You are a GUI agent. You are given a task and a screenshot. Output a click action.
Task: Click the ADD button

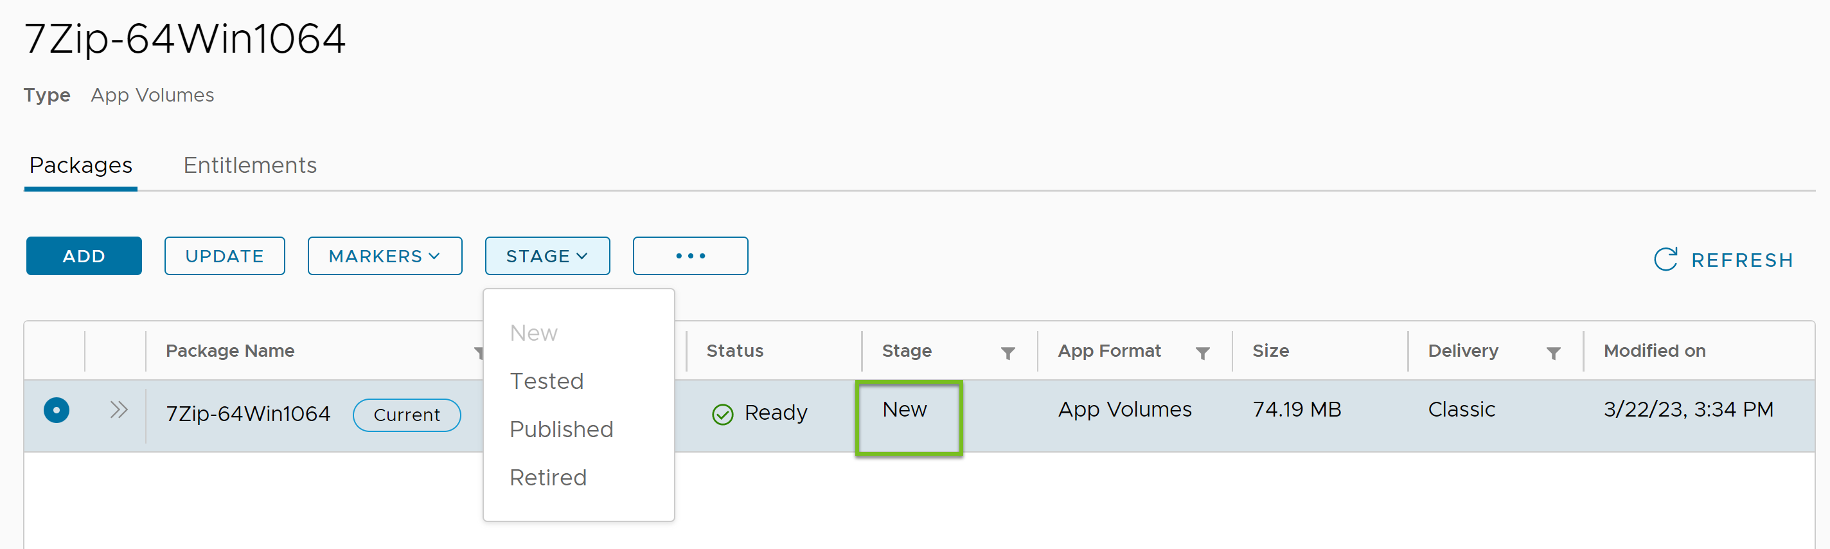[84, 256]
